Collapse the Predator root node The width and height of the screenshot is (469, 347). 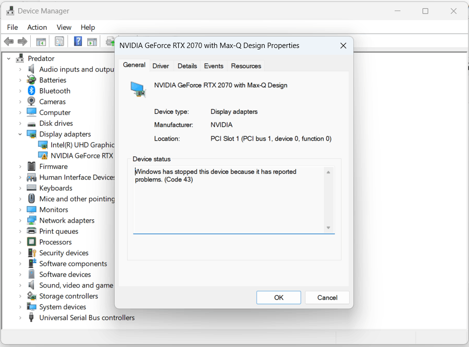pyautogui.click(x=9, y=59)
